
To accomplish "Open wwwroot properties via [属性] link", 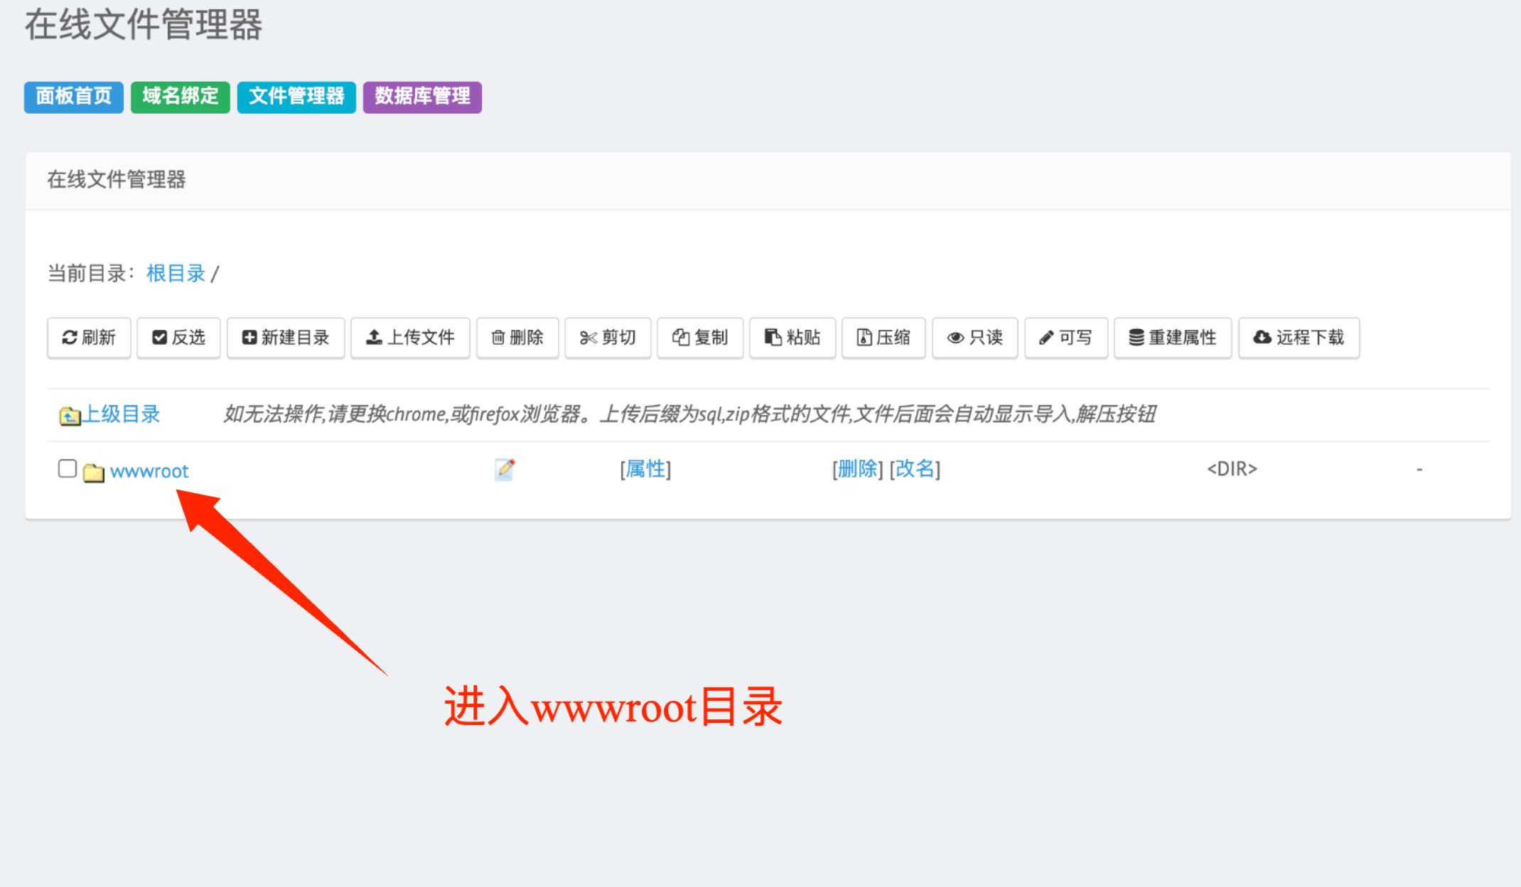I will 644,469.
